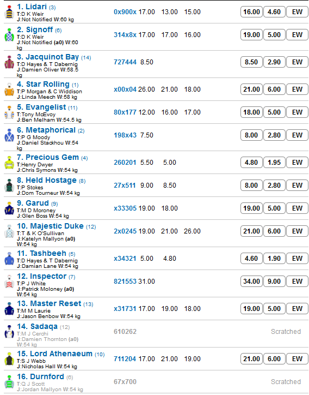Click Precious Gem's yellow silks icon

click(x=9, y=163)
